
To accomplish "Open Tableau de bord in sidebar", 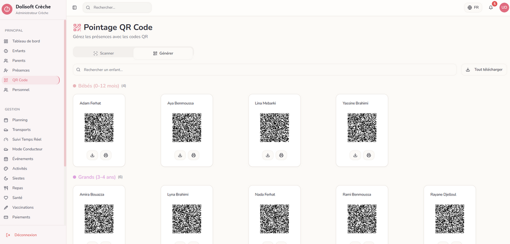I will pos(31,41).
